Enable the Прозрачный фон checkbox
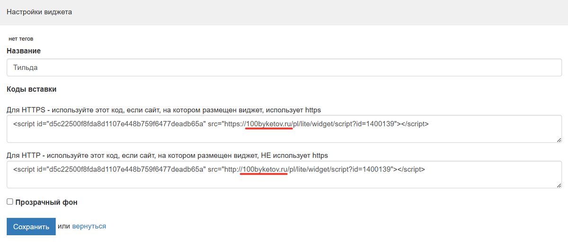 (x=10, y=202)
